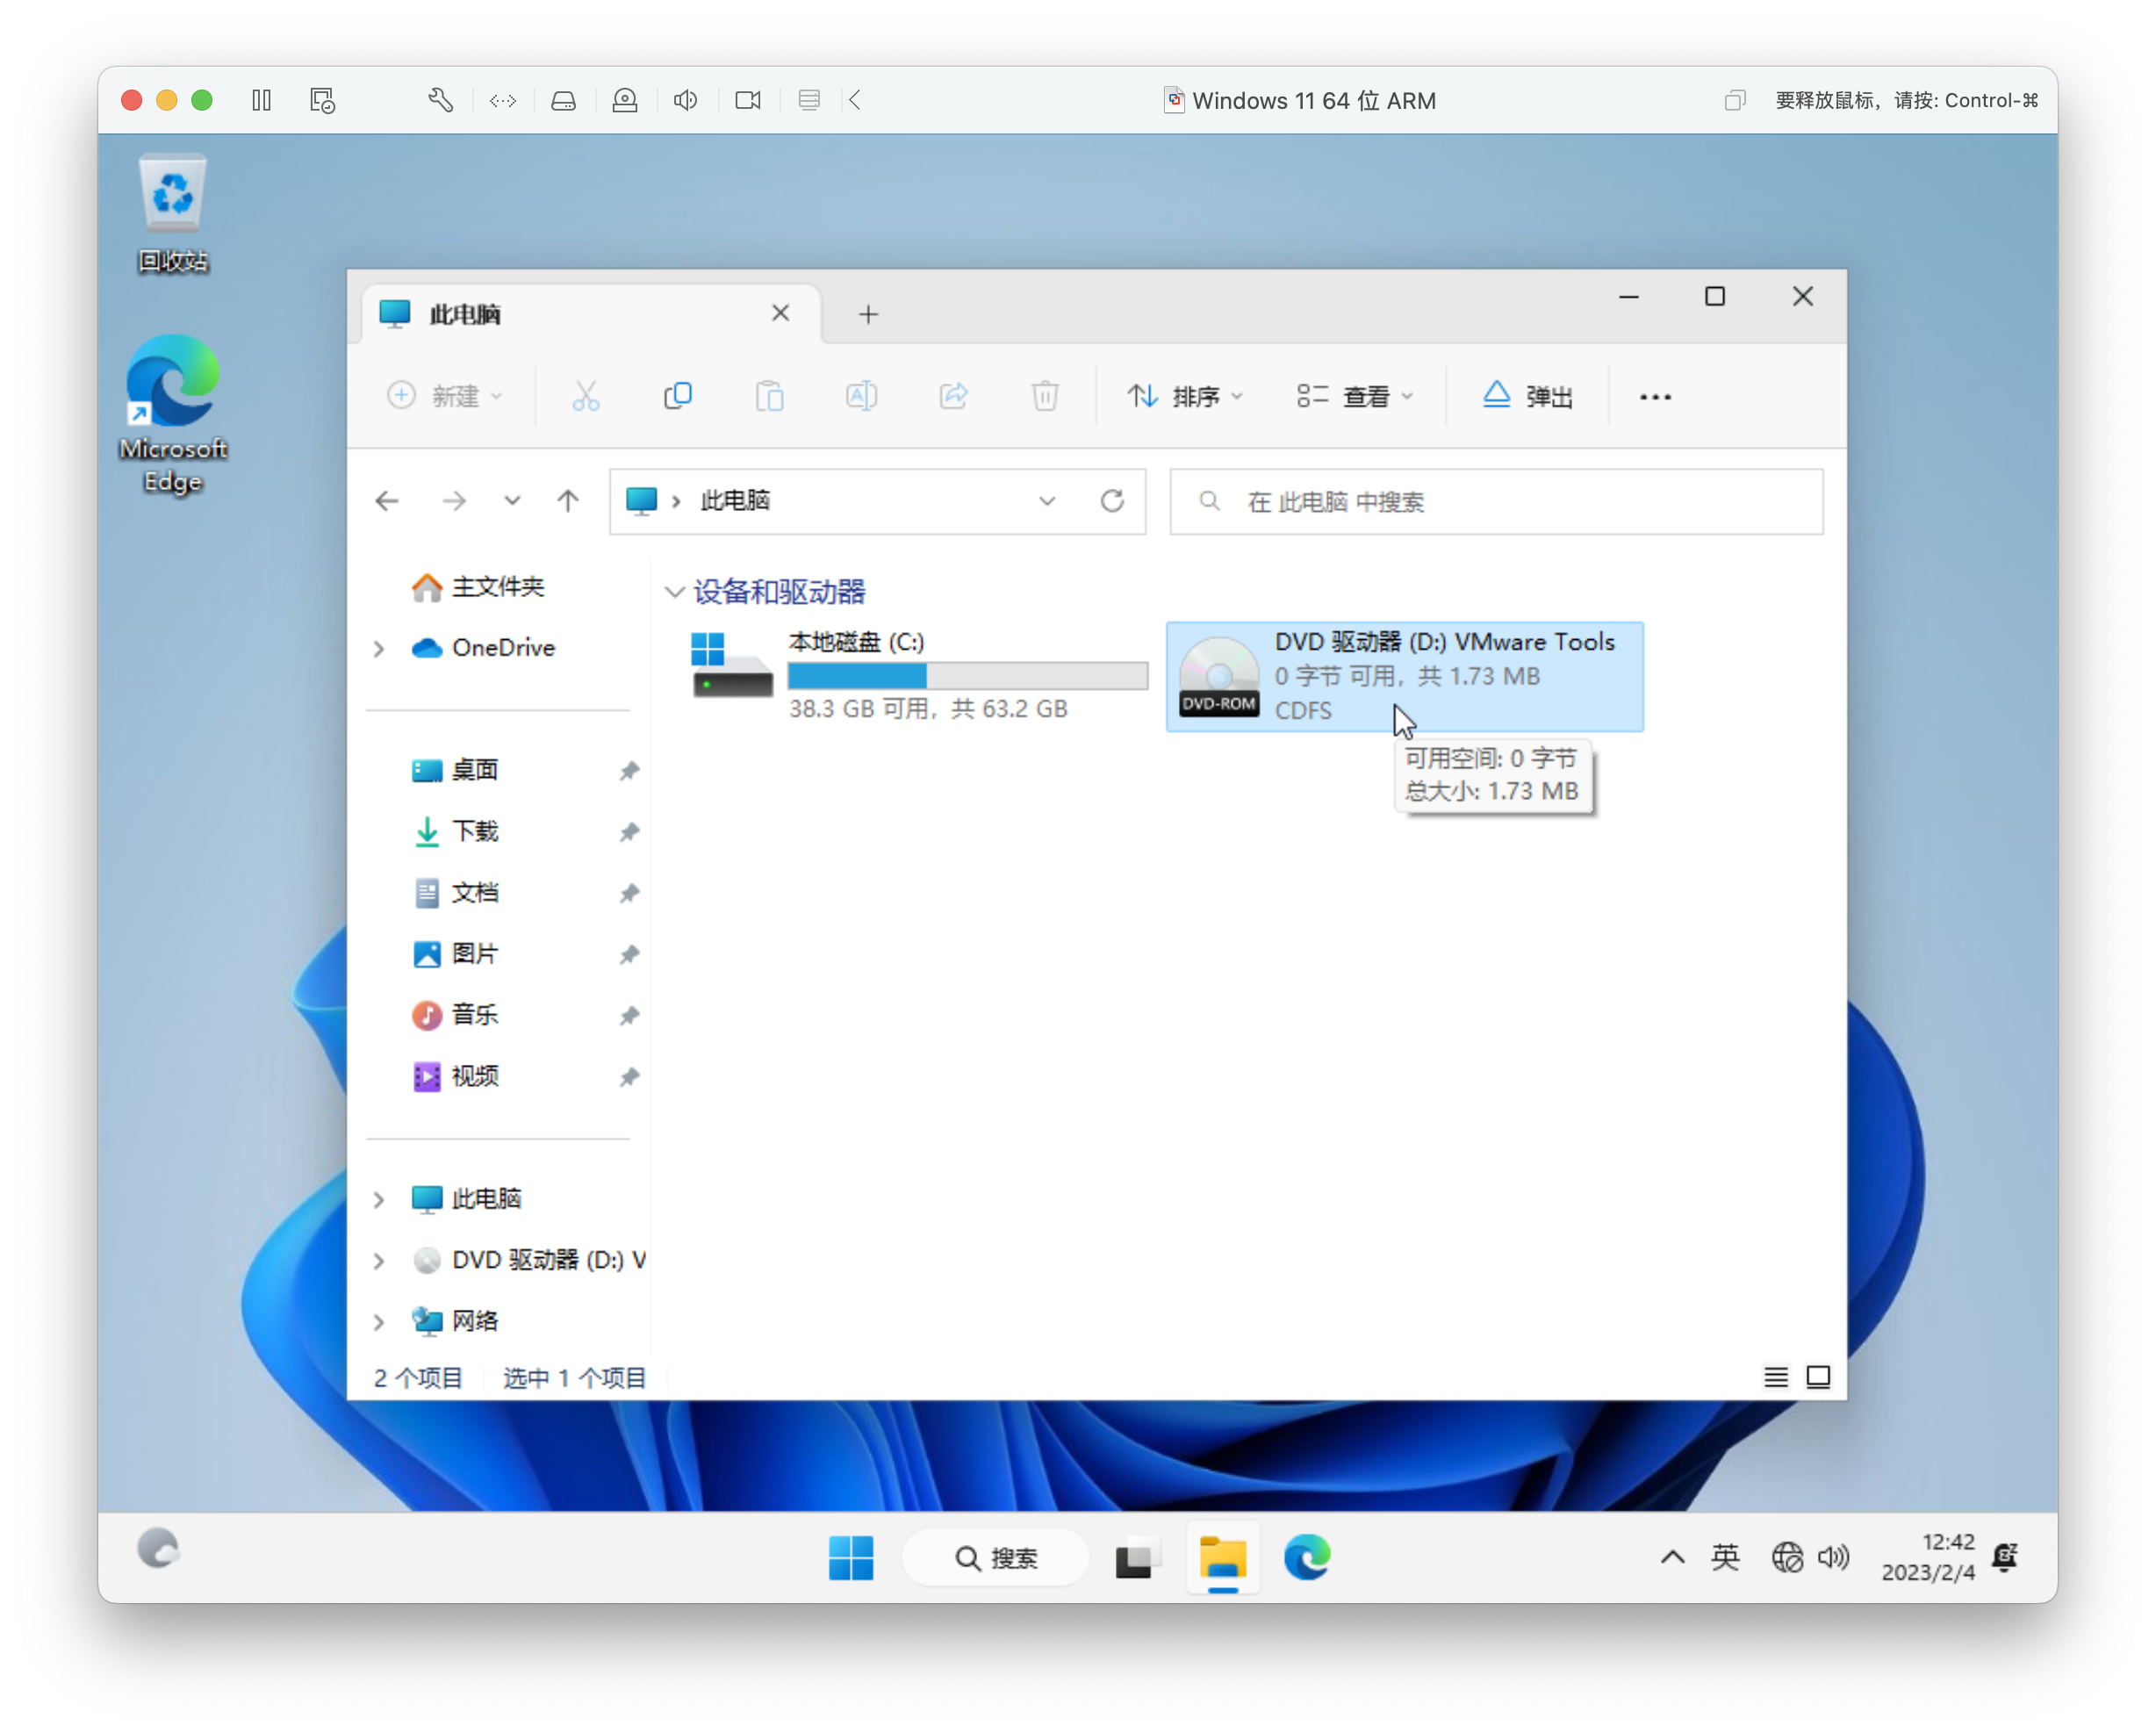Image resolution: width=2156 pixels, height=1733 pixels.
Task: Go up one folder level arrow
Action: tap(568, 501)
